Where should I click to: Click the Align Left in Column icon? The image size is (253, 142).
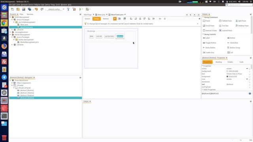tap(131, 19)
